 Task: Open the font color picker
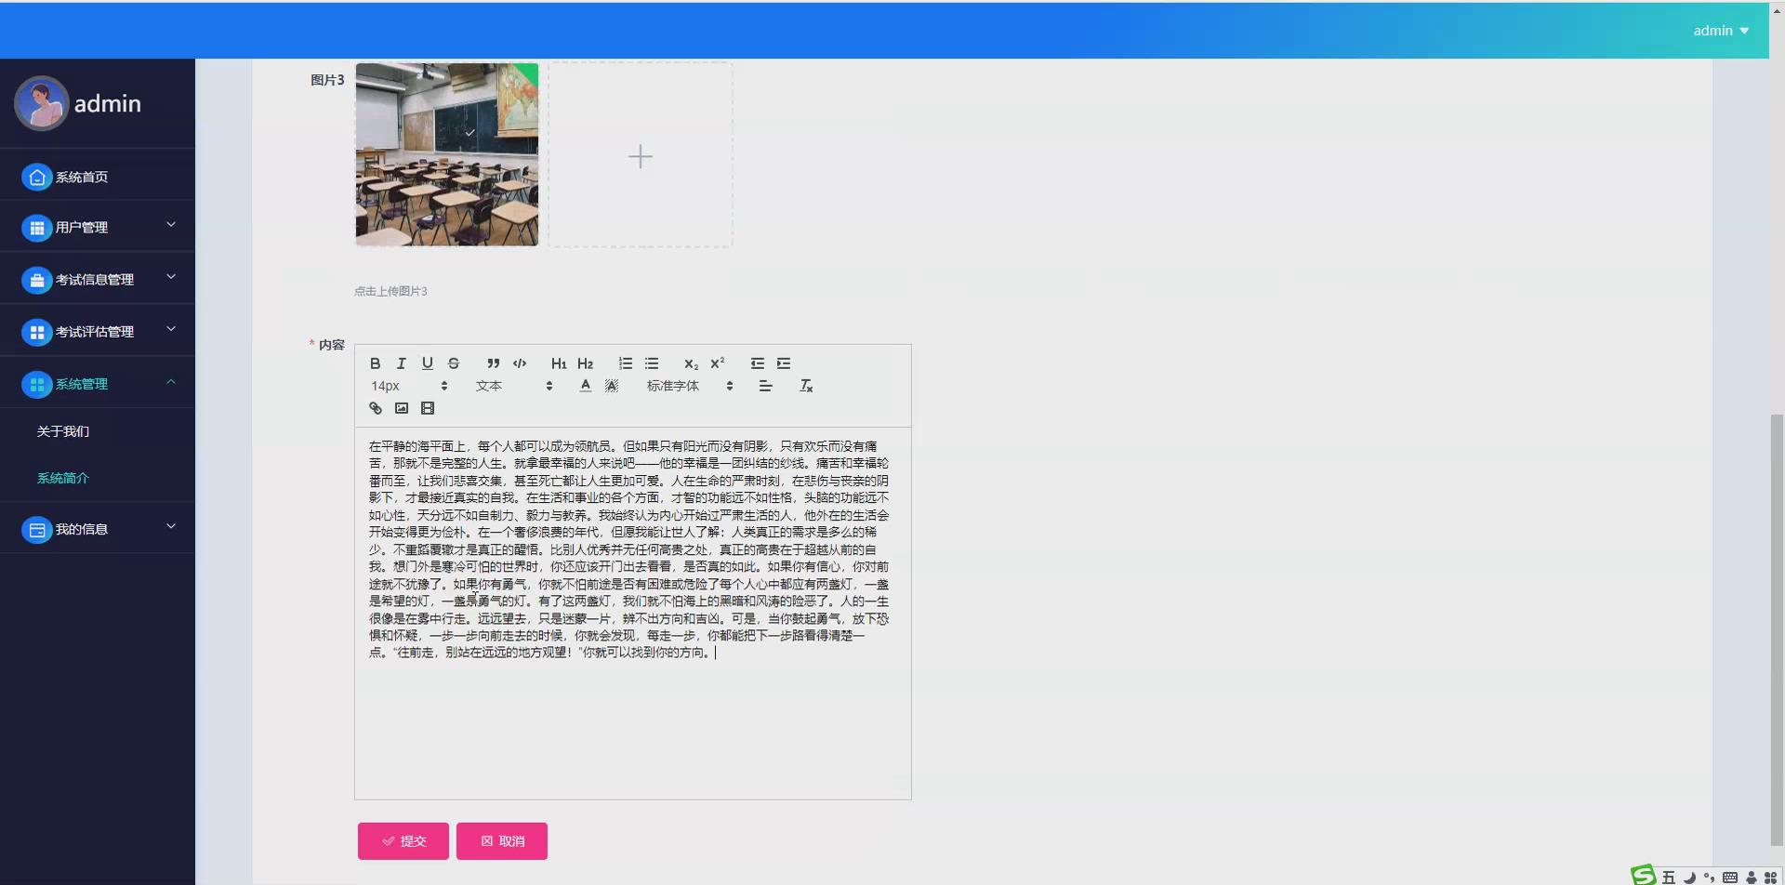tap(585, 385)
